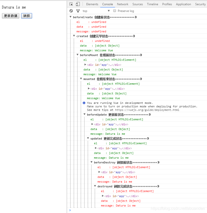This screenshot has width=207, height=213.
Task: Open the console filter funnel icon
Action: pyautogui.click(x=78, y=11)
